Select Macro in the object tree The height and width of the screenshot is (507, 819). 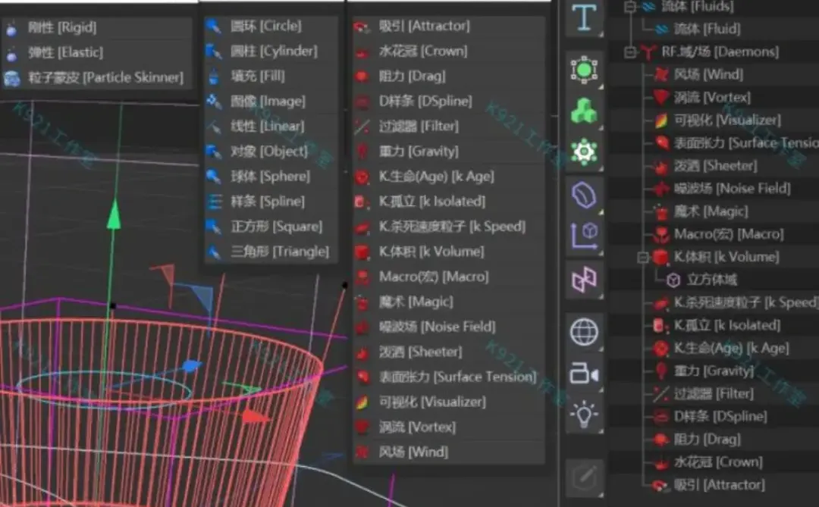coord(728,234)
